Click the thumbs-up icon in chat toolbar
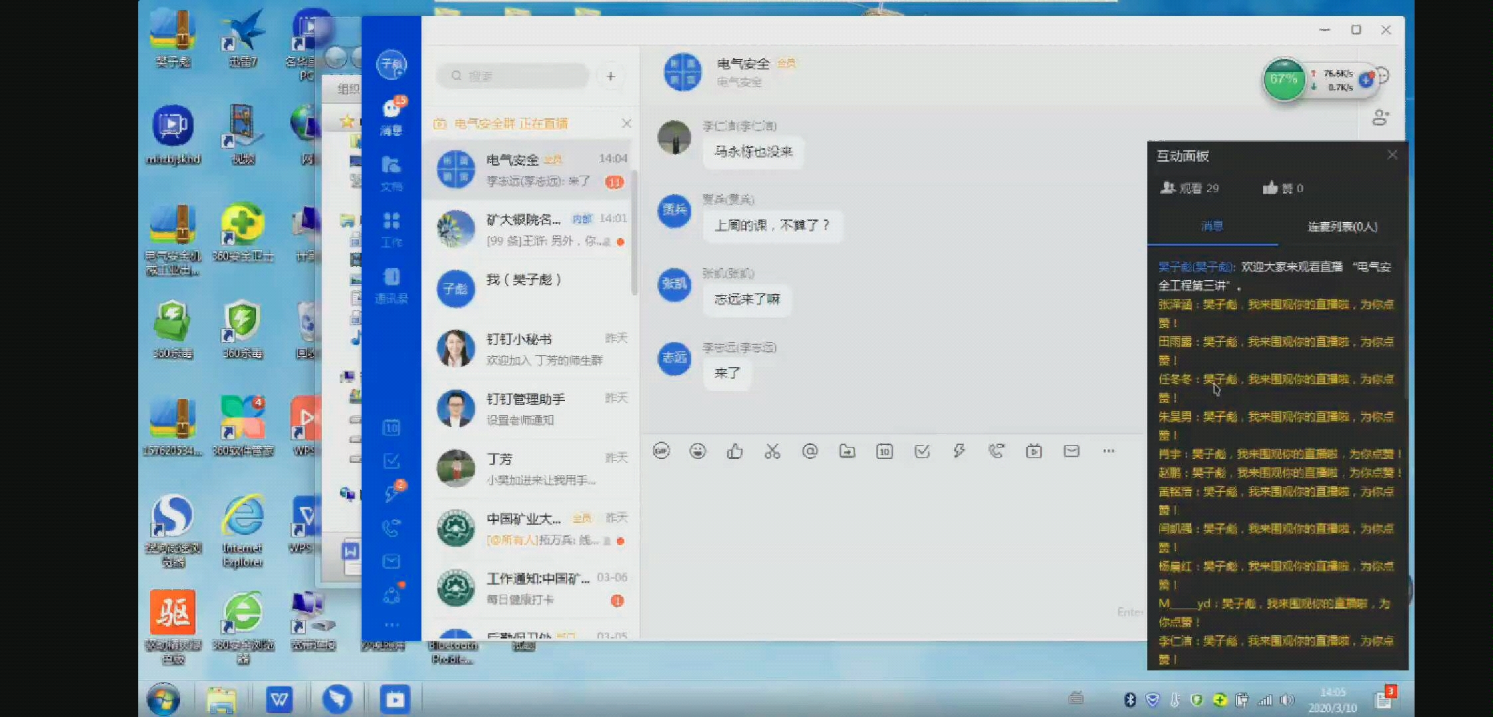1493x717 pixels. 735,451
